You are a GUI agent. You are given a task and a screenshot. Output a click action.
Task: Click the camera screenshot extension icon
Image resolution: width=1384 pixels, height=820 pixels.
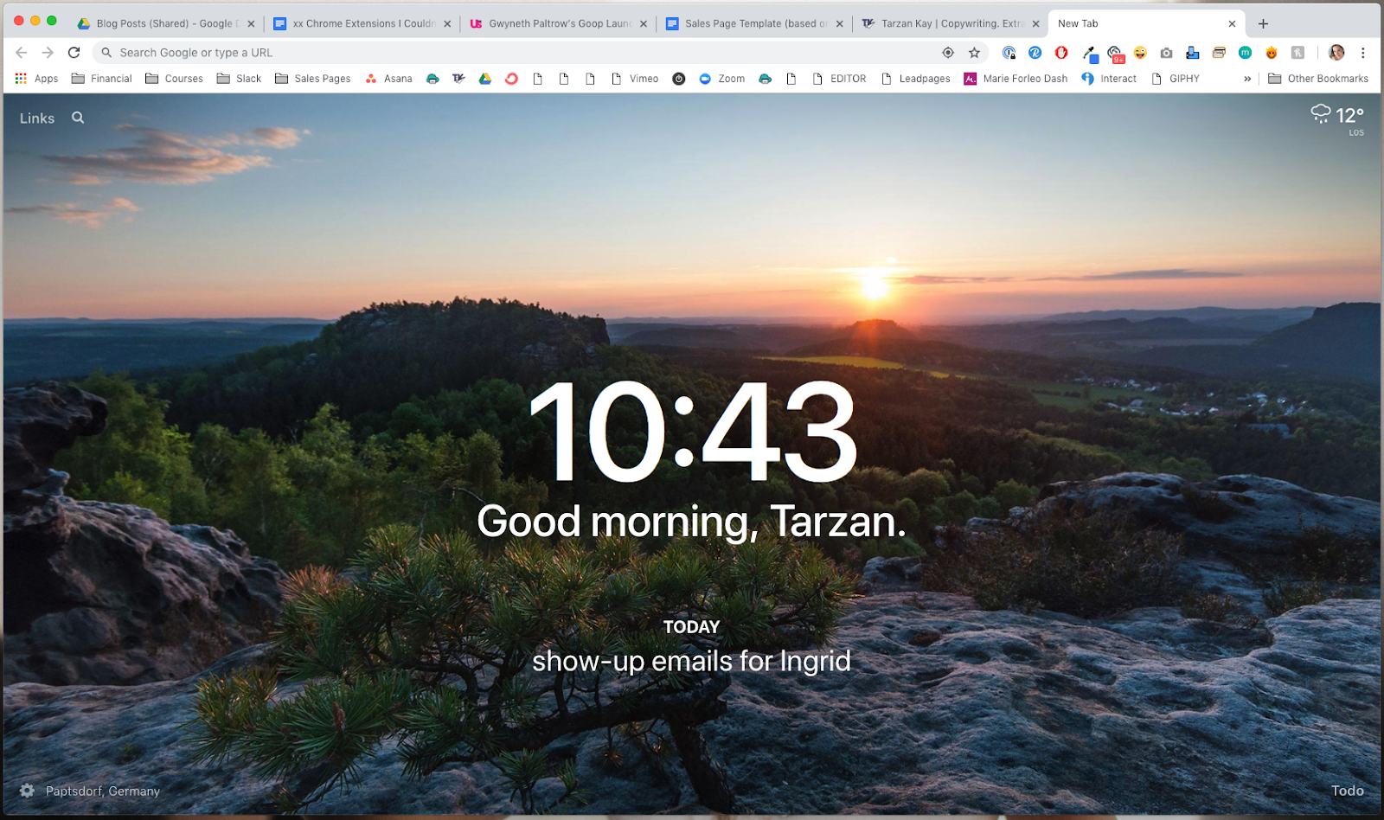(1166, 53)
